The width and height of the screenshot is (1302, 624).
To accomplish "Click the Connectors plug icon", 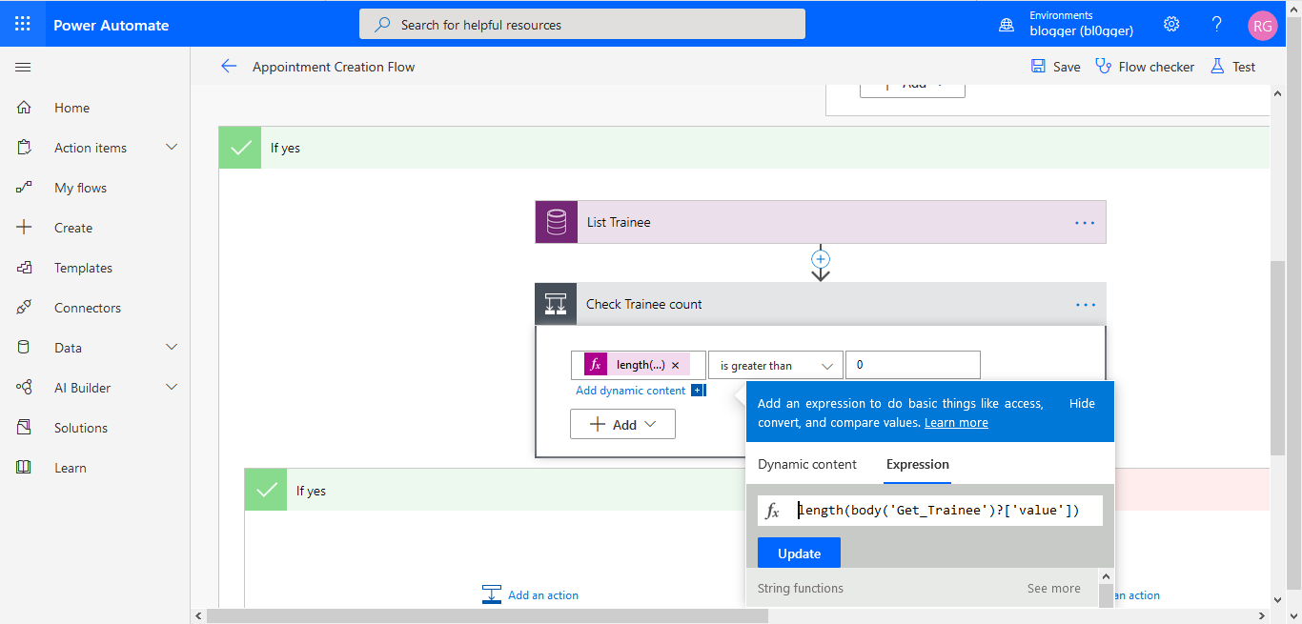I will [x=24, y=308].
